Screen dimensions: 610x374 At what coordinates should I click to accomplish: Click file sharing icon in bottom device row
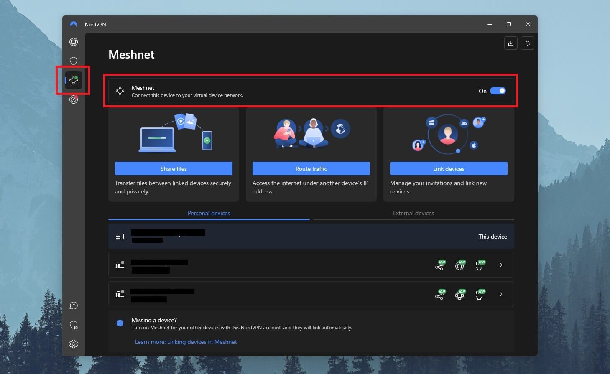click(440, 294)
